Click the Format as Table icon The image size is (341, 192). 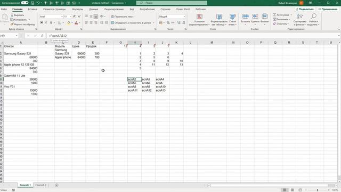pos(219,17)
